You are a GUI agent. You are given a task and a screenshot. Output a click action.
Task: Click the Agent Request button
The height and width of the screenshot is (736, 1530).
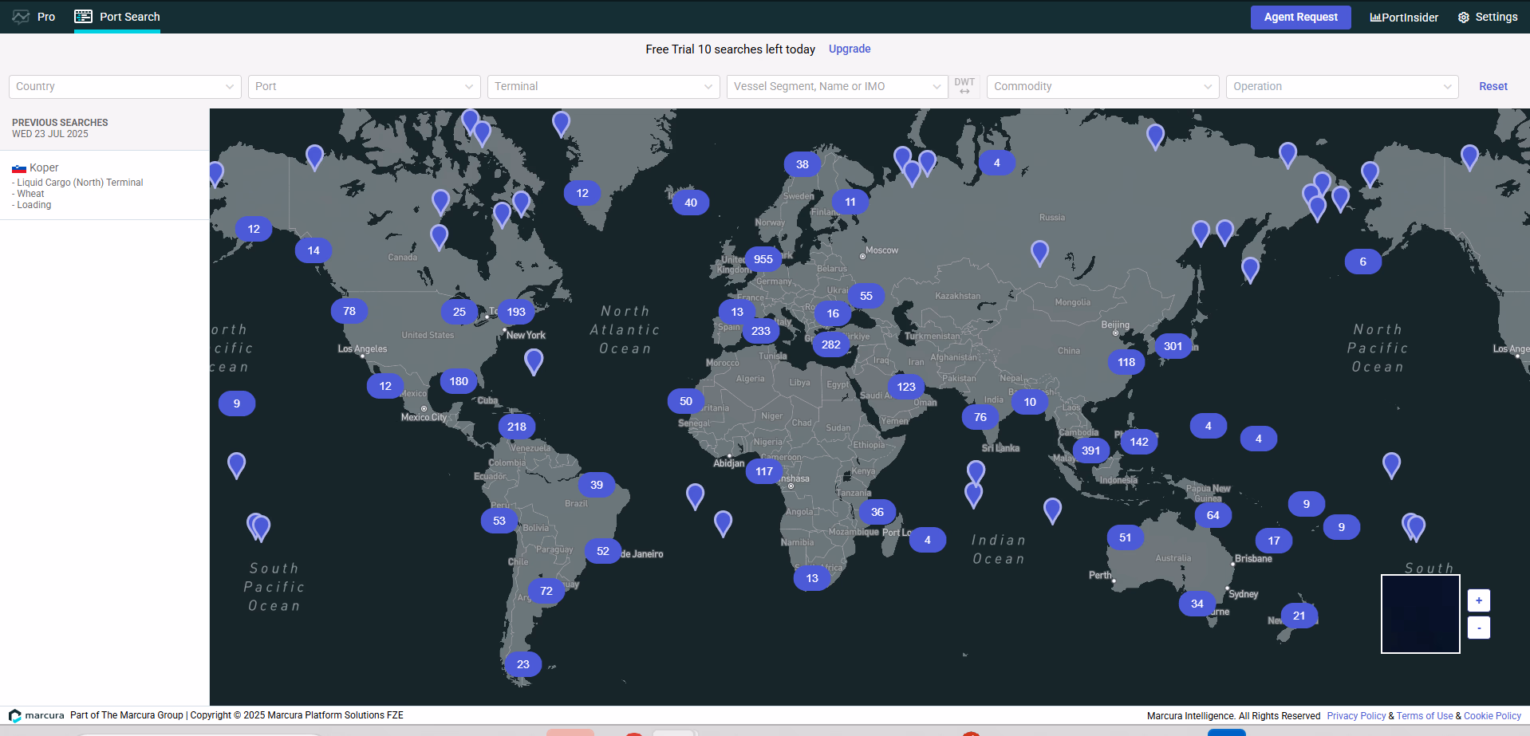point(1300,17)
